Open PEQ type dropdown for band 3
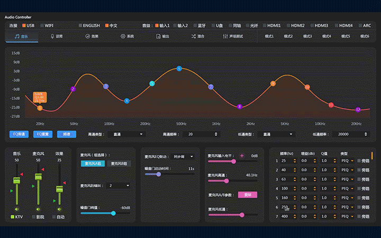The width and height of the screenshot is (381, 238). [x=347, y=179]
